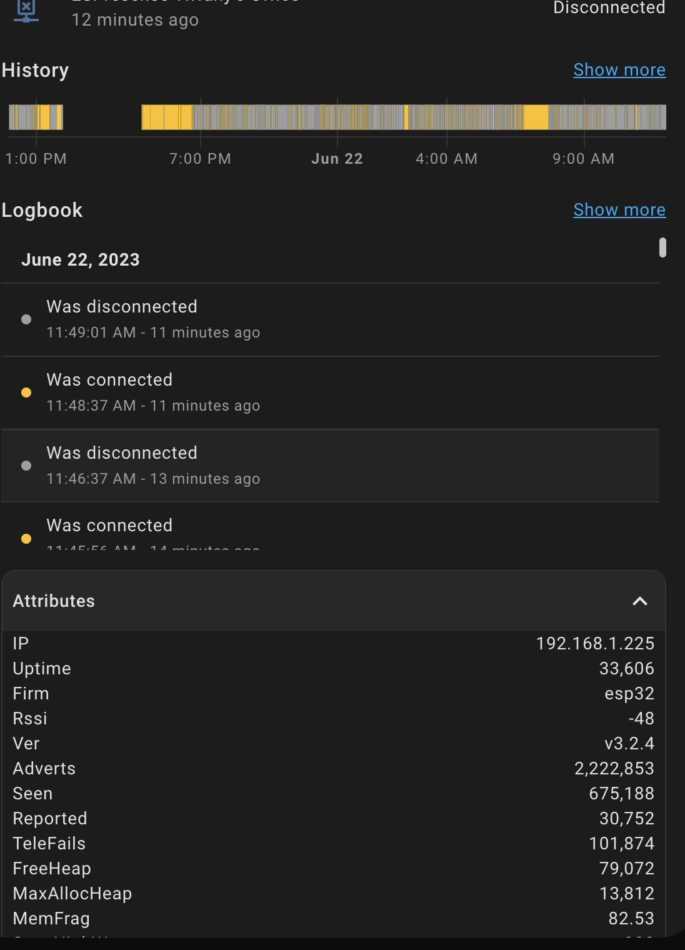The image size is (685, 950).
Task: Click the gray dot beside 11:46:37 disconnected event
Action: 26,465
